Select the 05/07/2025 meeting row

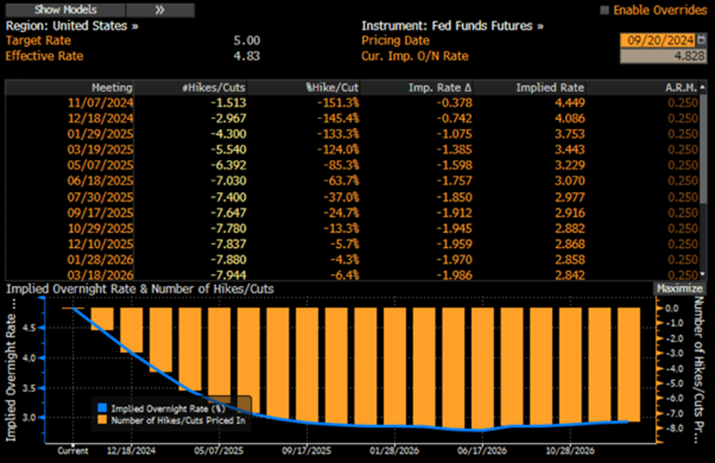(352, 165)
